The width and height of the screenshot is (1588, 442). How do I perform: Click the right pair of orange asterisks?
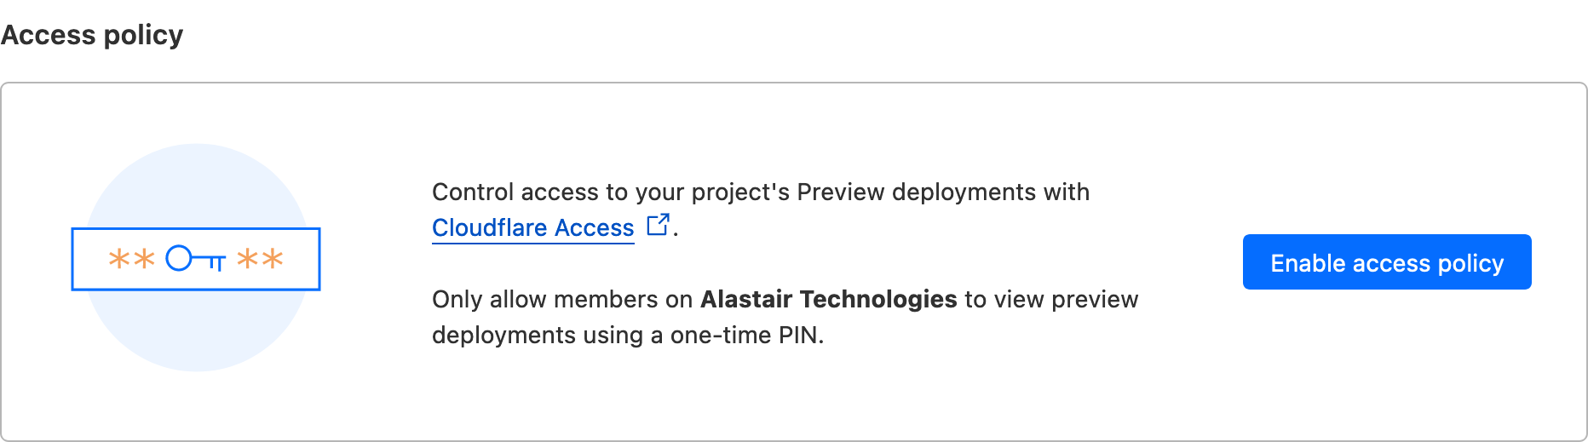click(260, 259)
